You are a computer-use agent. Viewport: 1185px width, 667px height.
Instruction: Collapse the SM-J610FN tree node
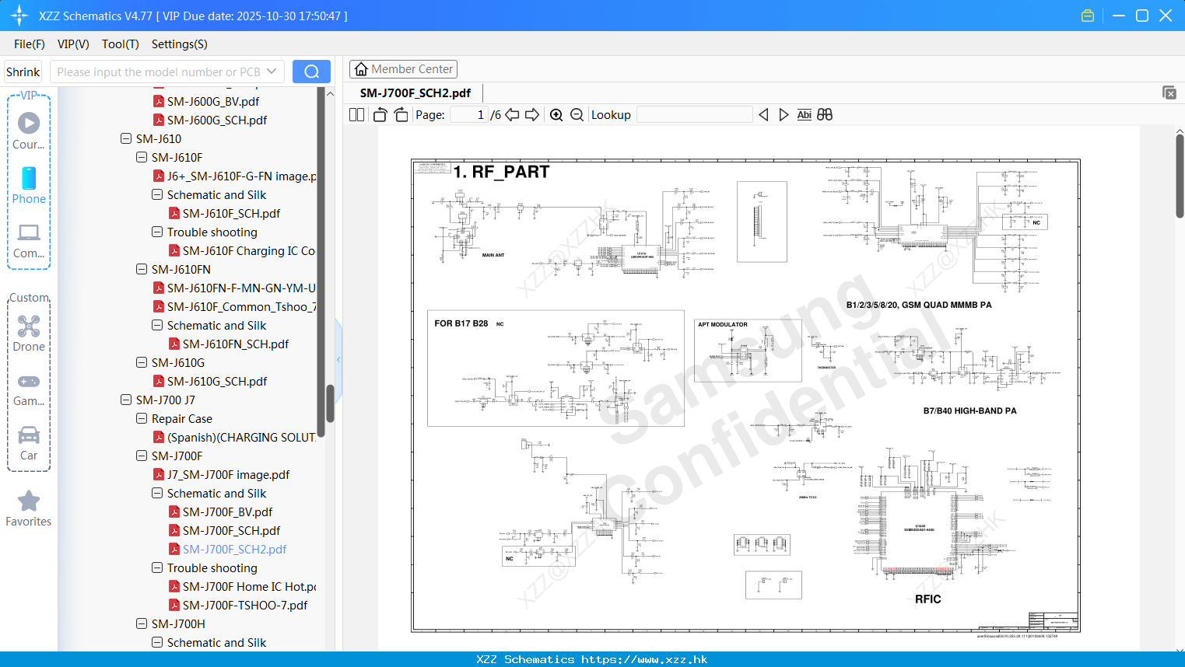142,269
